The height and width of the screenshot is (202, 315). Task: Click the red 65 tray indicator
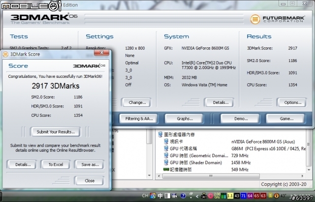click(256, 196)
